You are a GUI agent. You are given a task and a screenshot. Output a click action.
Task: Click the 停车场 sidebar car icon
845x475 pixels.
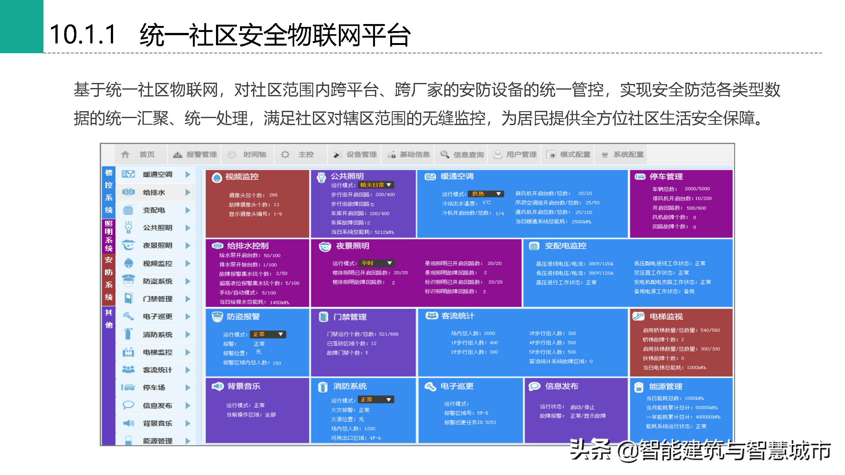click(128, 387)
